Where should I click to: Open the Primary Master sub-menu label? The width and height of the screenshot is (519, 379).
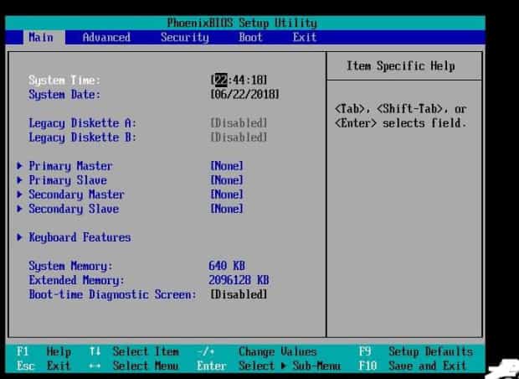(x=70, y=166)
